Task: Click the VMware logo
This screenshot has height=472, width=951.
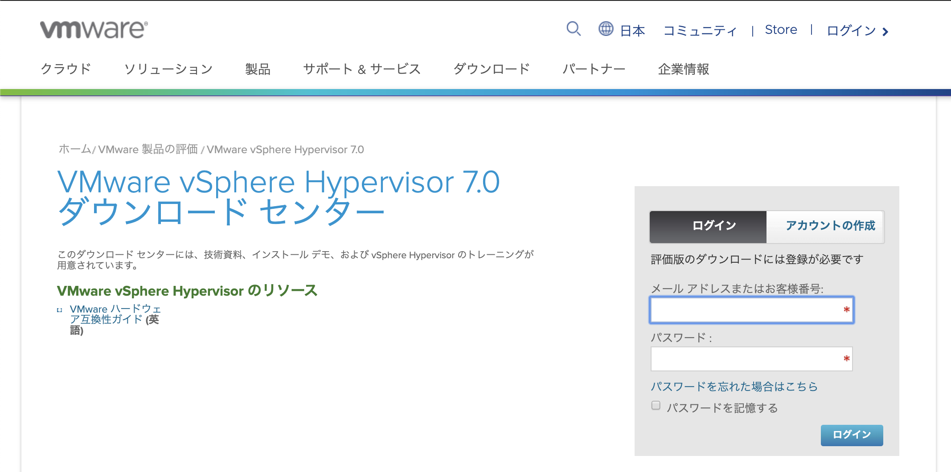Action: coord(90,28)
